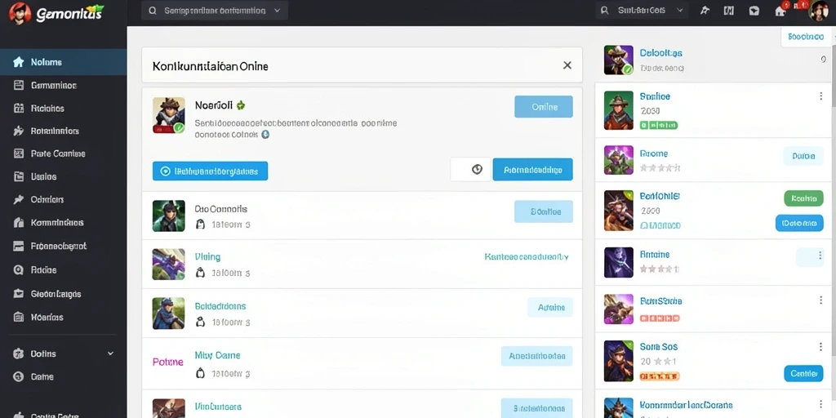Click the pink Potme label
This screenshot has height=418, width=836.
click(x=168, y=362)
